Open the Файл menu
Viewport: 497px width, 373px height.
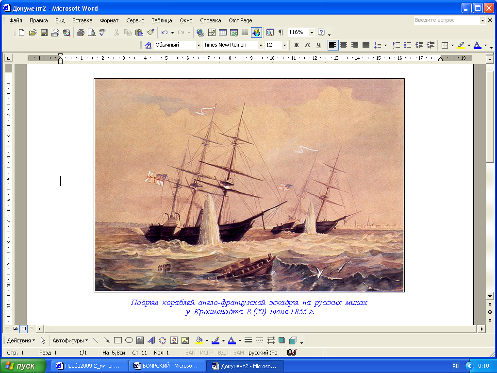(x=16, y=20)
